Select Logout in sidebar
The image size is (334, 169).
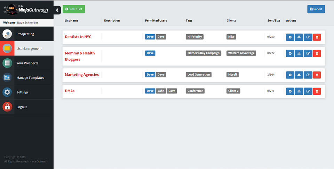tap(27, 107)
